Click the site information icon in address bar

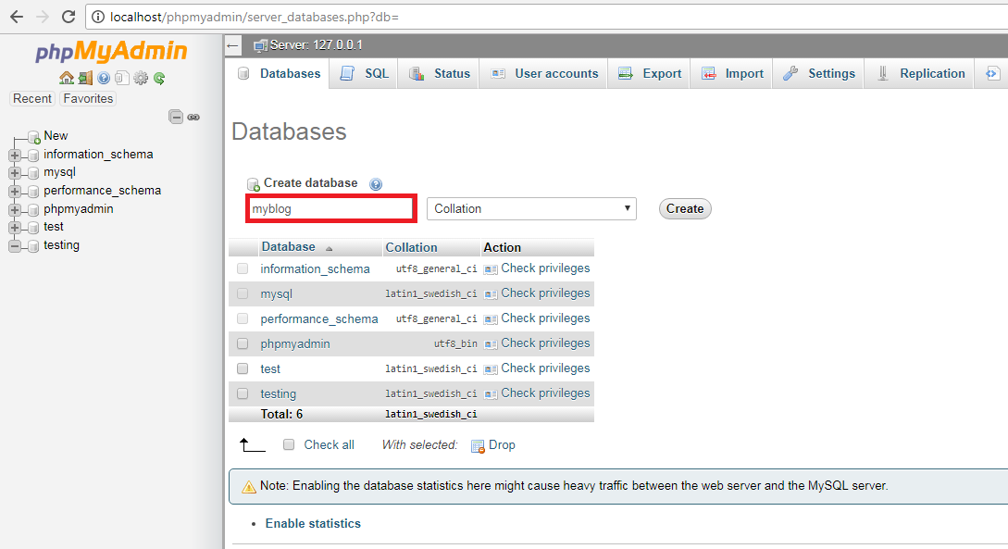98,18
